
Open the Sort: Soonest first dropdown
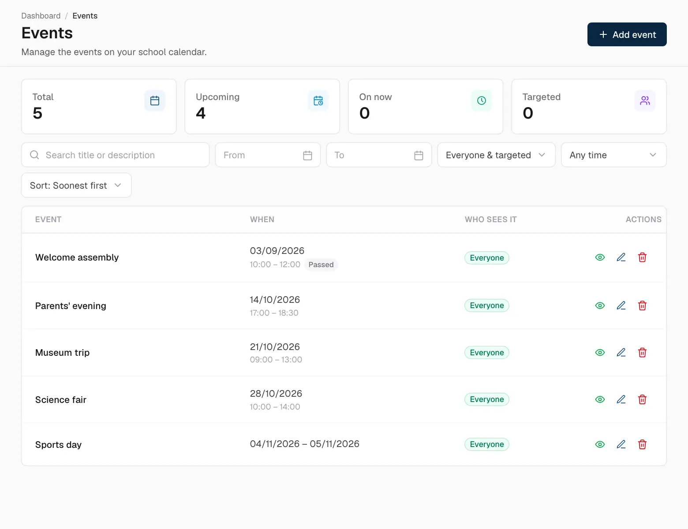[76, 185]
